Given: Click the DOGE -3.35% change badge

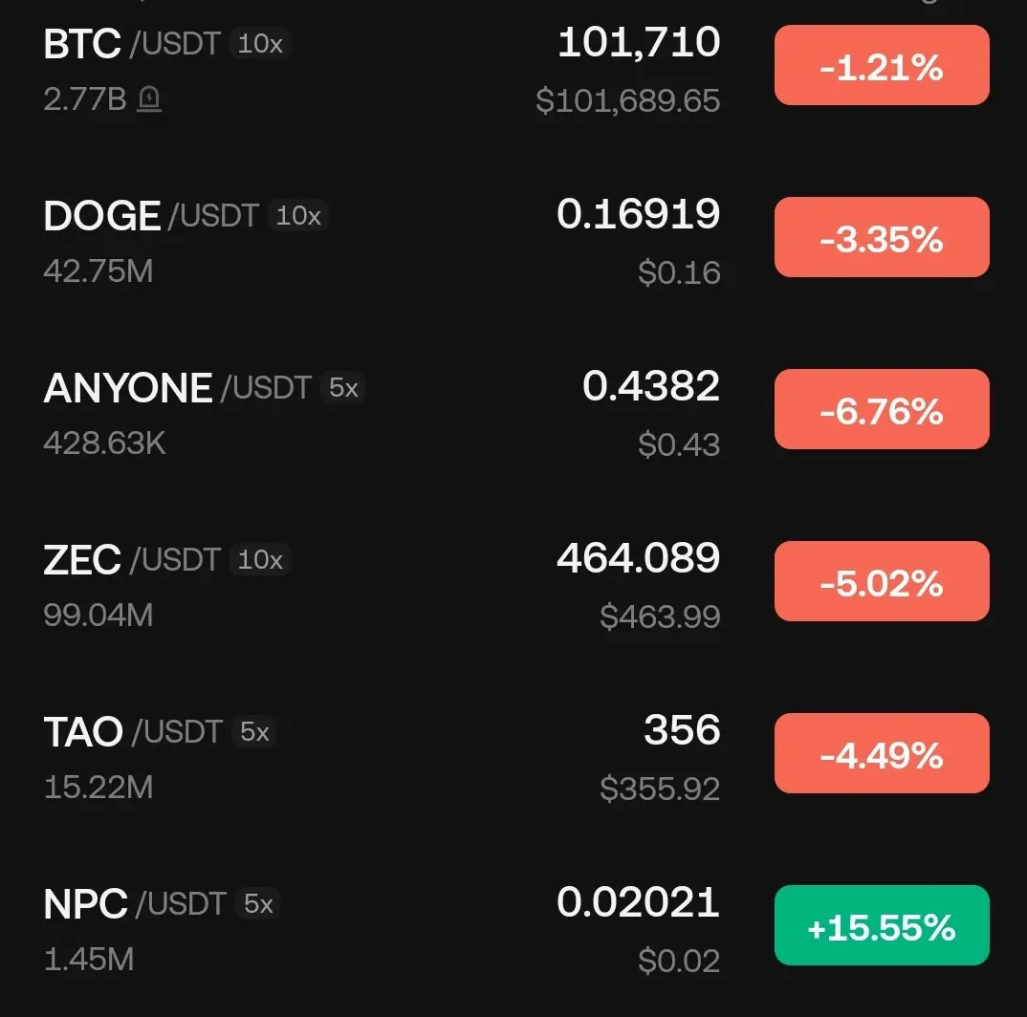Looking at the screenshot, I should point(882,237).
